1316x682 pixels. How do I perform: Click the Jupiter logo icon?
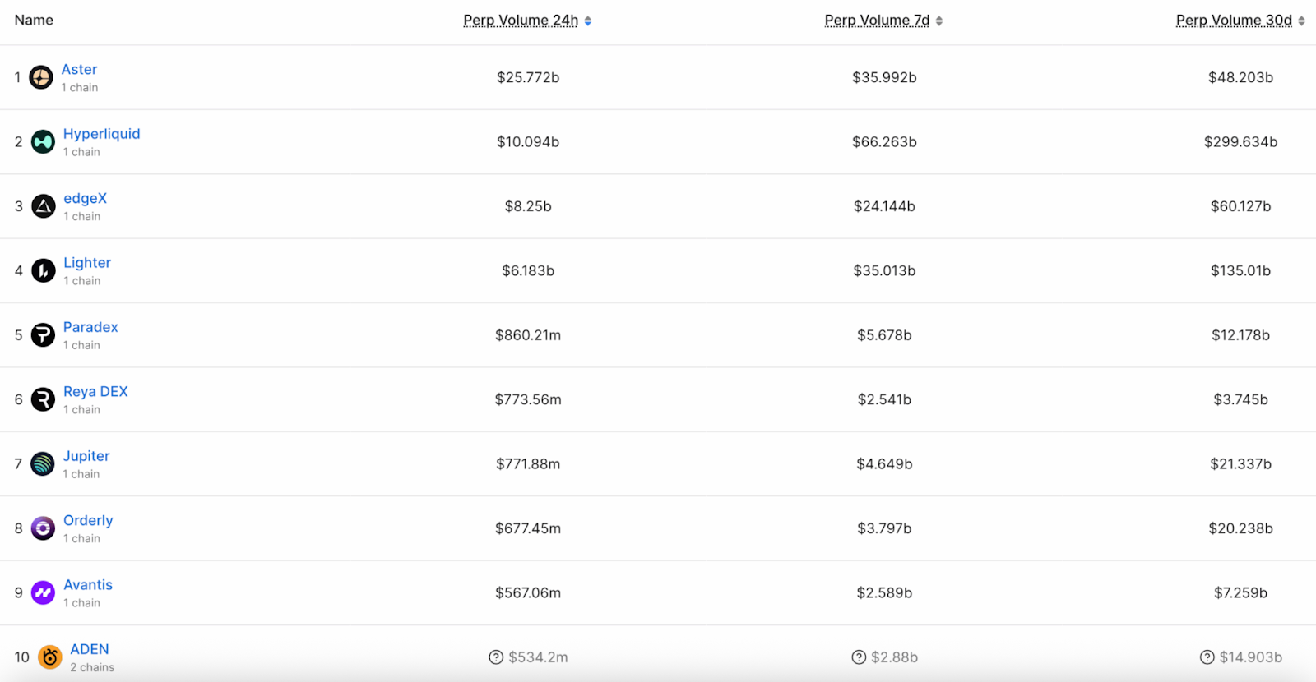pos(42,463)
